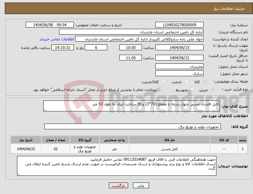
Task: Click the response deadline time 10:00
Action: click(x=131, y=47)
